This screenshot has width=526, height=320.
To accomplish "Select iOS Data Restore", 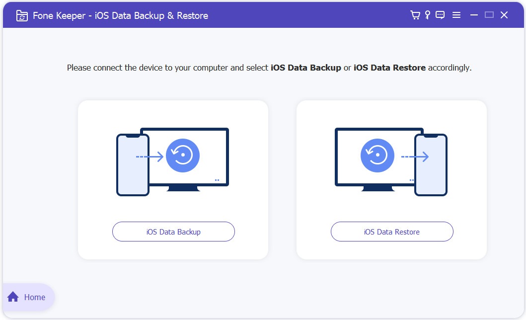I will point(392,232).
